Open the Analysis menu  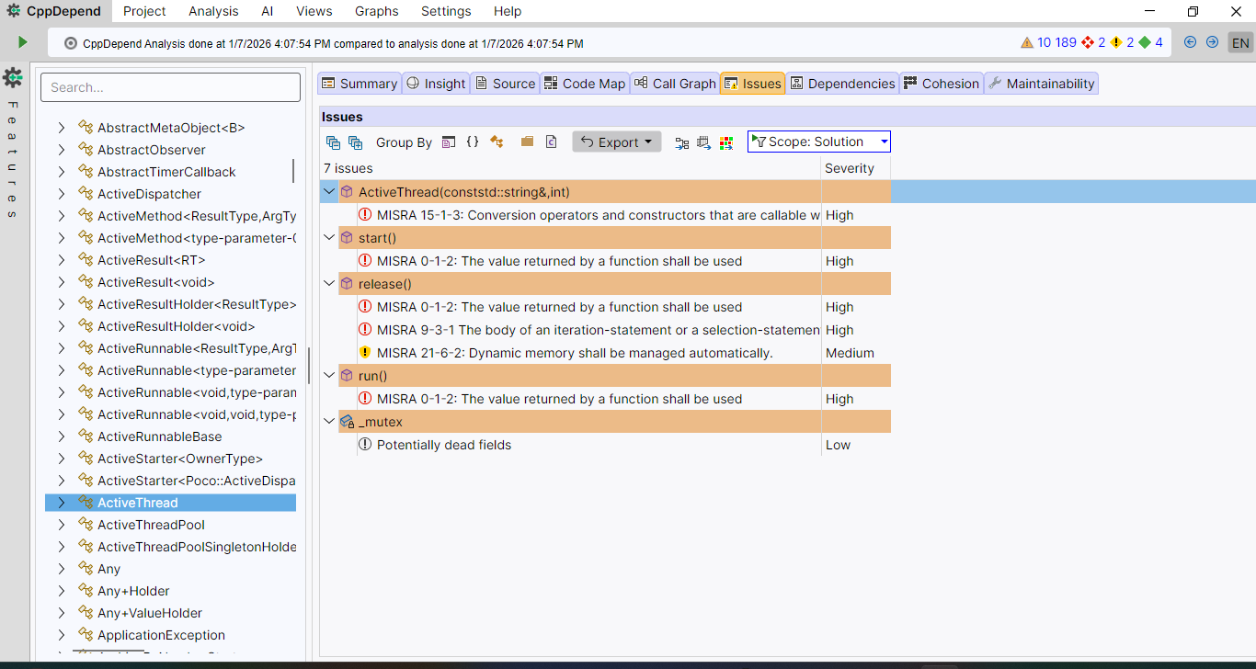point(213,11)
